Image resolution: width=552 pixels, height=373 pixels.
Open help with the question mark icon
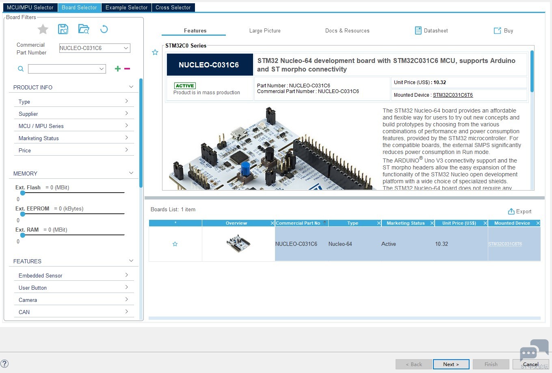pyautogui.click(x=4, y=364)
